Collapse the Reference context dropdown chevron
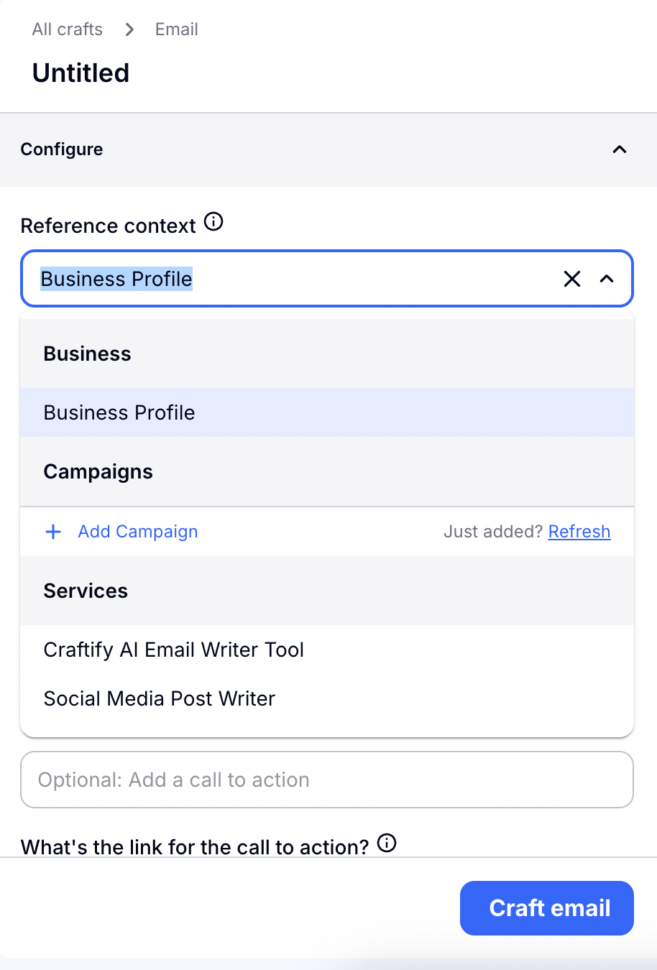The width and height of the screenshot is (657, 970). pos(607,279)
